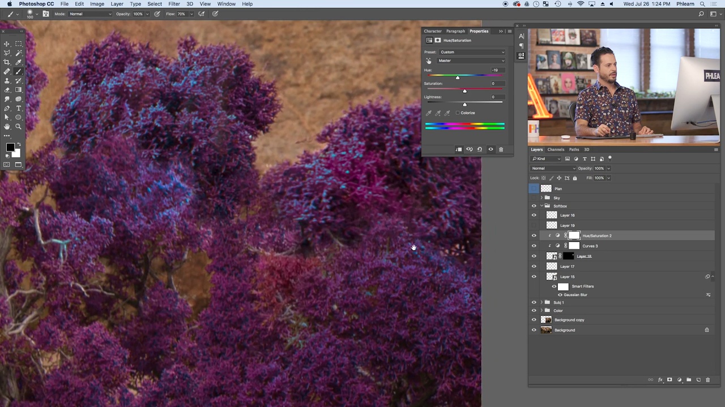Select the Healing Brush tool

[7, 71]
